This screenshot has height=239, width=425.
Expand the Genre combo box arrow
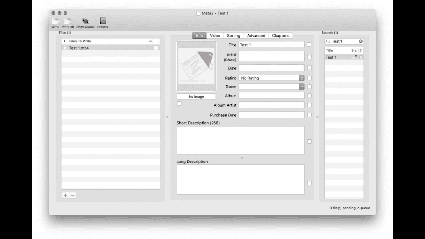point(302,87)
